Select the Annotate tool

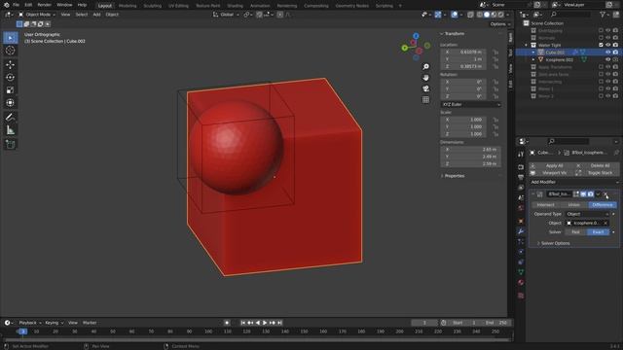coord(11,117)
